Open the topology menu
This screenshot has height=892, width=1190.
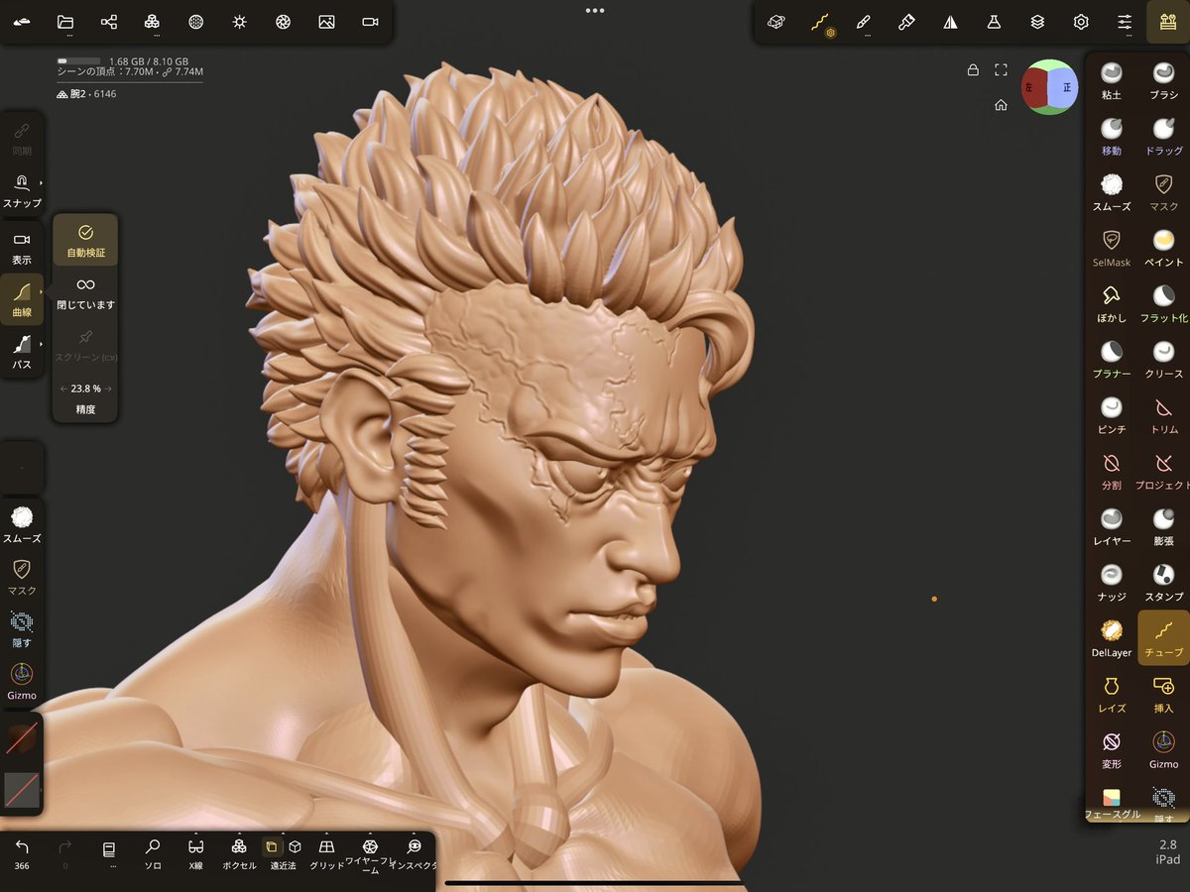[x=152, y=22]
